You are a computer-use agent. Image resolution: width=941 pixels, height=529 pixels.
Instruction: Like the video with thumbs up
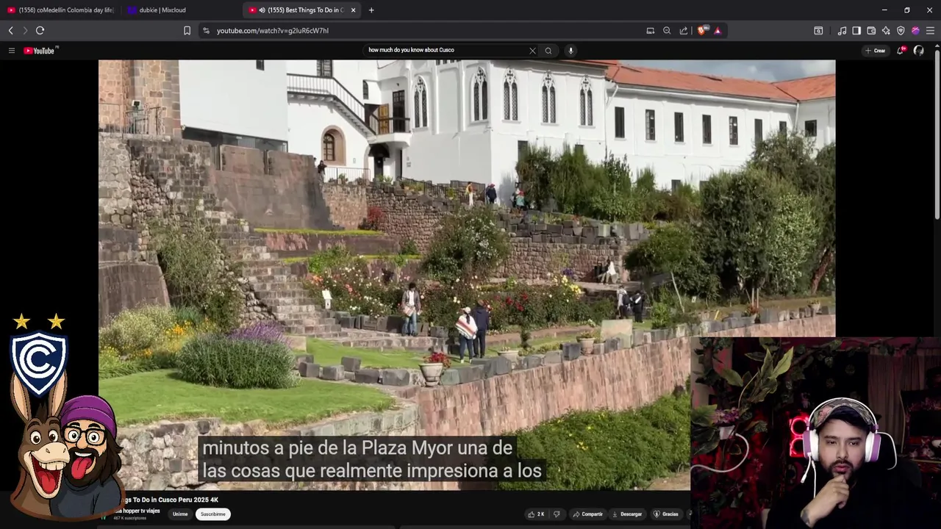click(x=536, y=514)
